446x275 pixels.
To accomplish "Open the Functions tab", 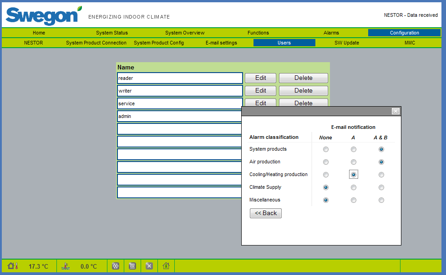I will [258, 33].
